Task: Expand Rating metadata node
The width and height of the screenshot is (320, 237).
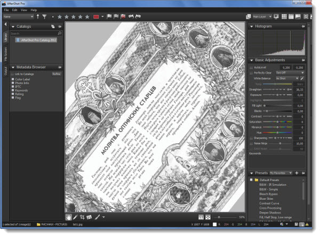Action: pyautogui.click(x=13, y=94)
